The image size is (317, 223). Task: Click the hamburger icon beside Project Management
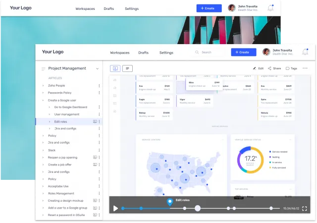pyautogui.click(x=43, y=69)
